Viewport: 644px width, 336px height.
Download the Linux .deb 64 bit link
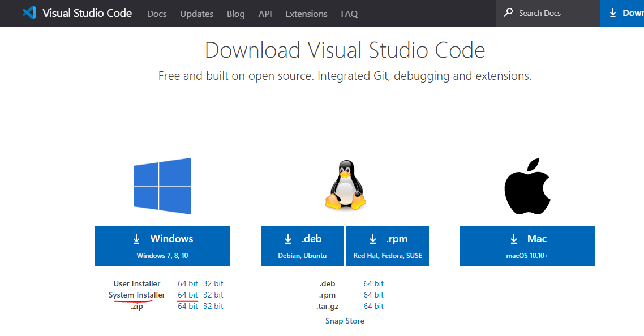[x=373, y=283]
